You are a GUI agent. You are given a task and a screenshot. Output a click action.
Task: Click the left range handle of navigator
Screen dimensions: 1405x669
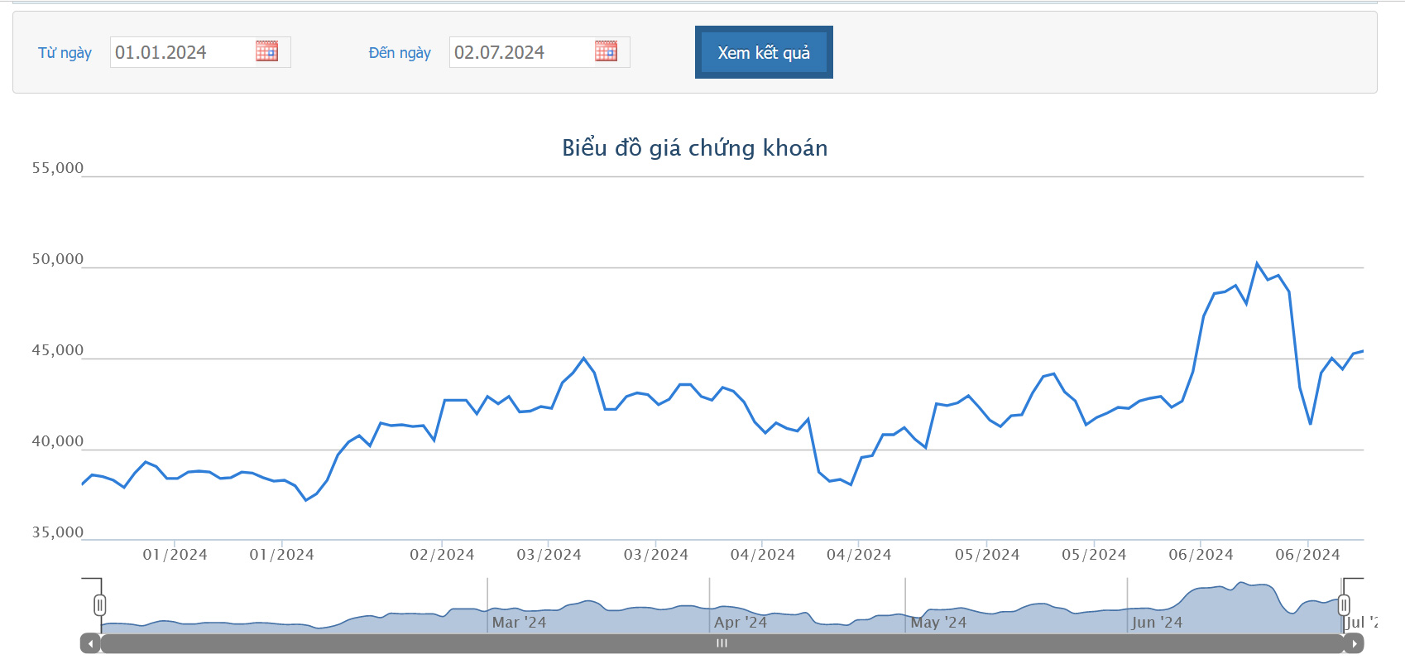coord(100,605)
